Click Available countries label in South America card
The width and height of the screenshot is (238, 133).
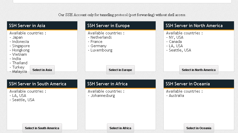coord(28,91)
